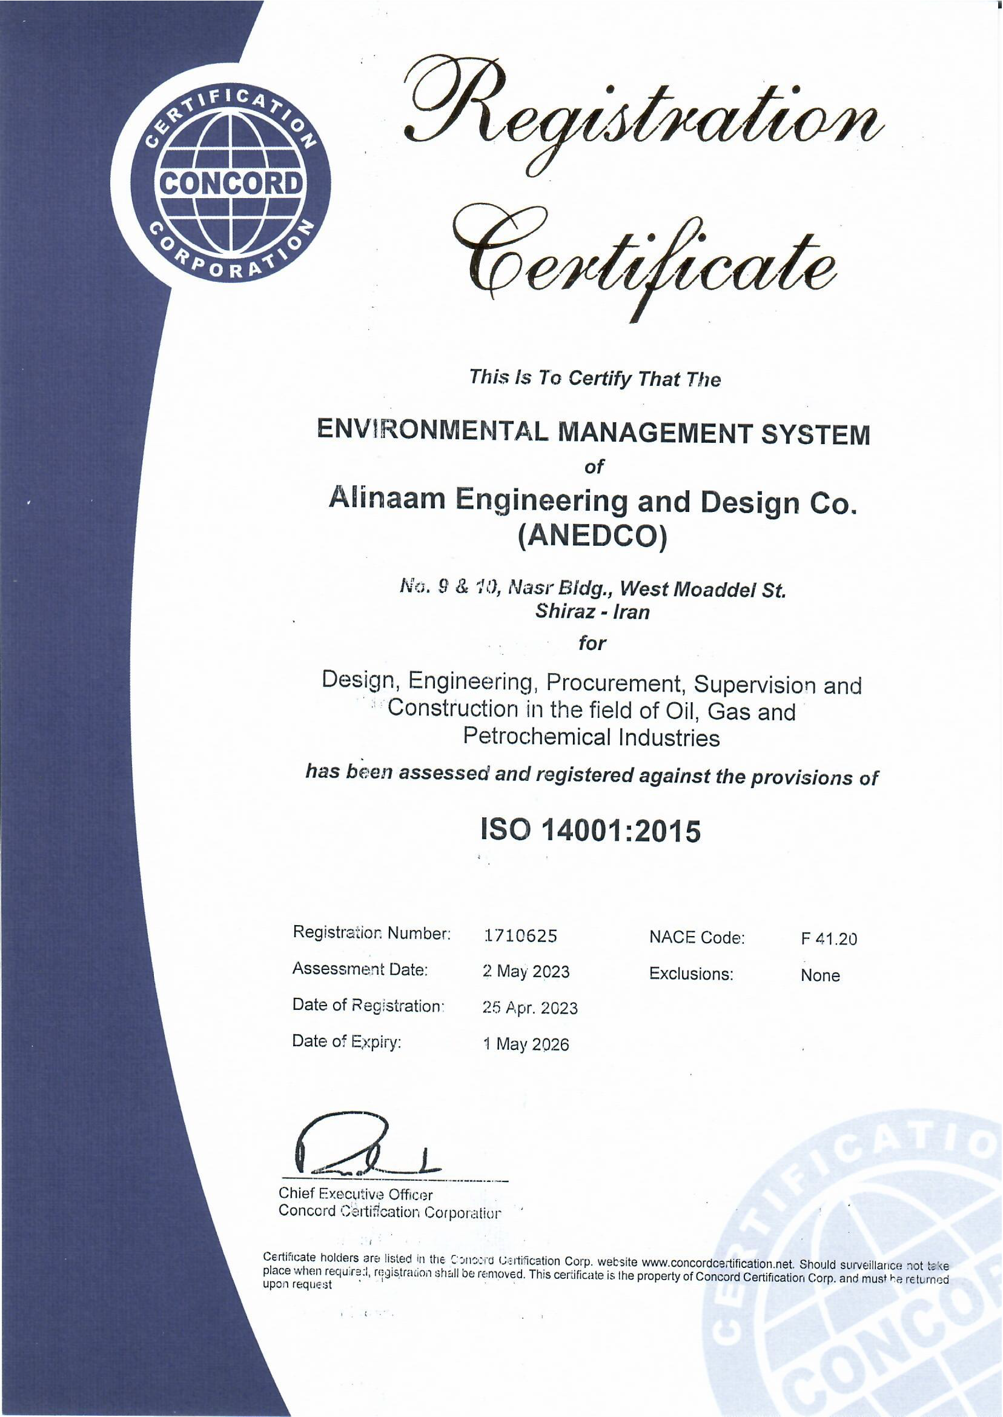This screenshot has height=1417, width=1003.
Task: Click the NACE code value 'F 41.20'
Action: pos(829,940)
